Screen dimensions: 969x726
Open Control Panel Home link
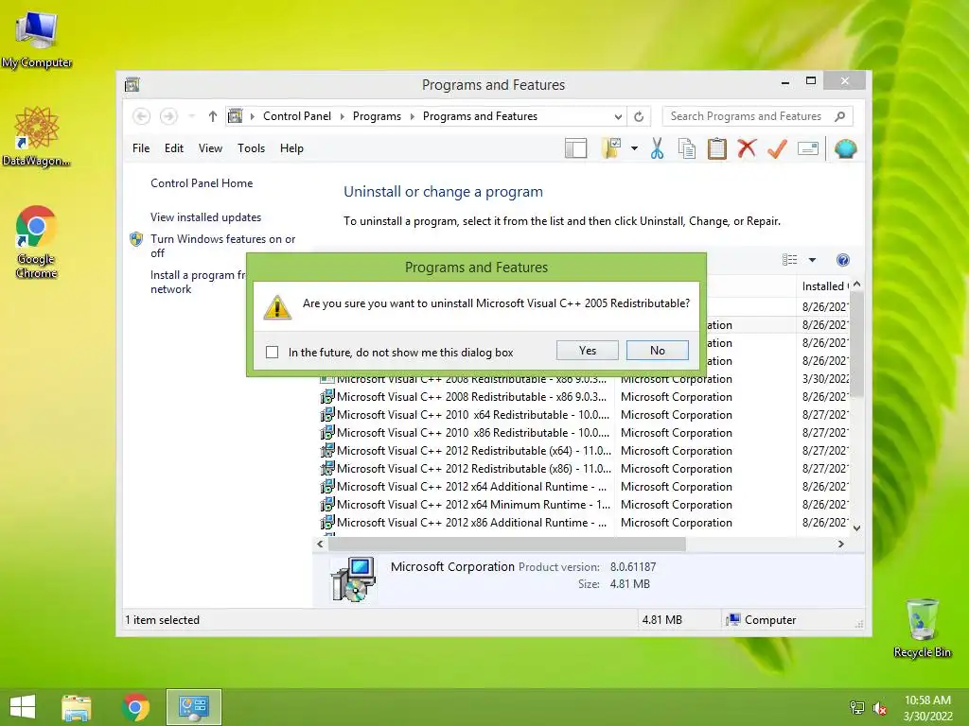point(202,183)
